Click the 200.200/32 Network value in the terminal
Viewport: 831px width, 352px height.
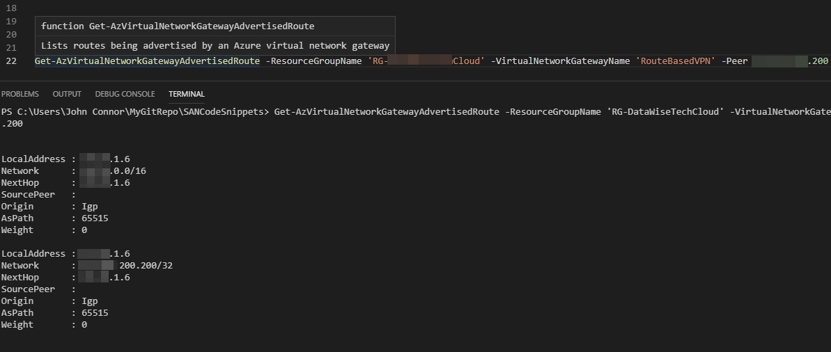click(152, 266)
